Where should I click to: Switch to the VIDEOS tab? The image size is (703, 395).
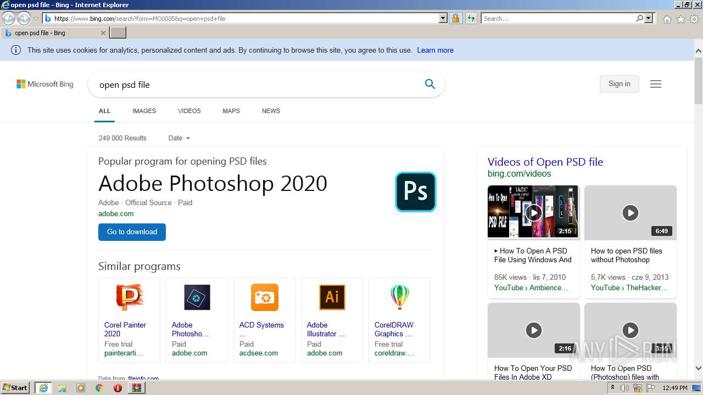coord(189,111)
